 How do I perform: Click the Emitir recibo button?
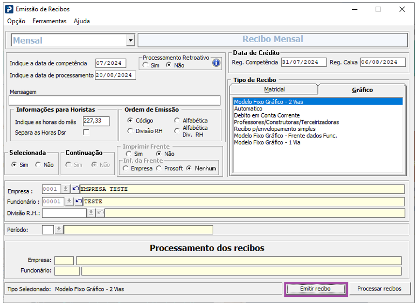coord(316,289)
